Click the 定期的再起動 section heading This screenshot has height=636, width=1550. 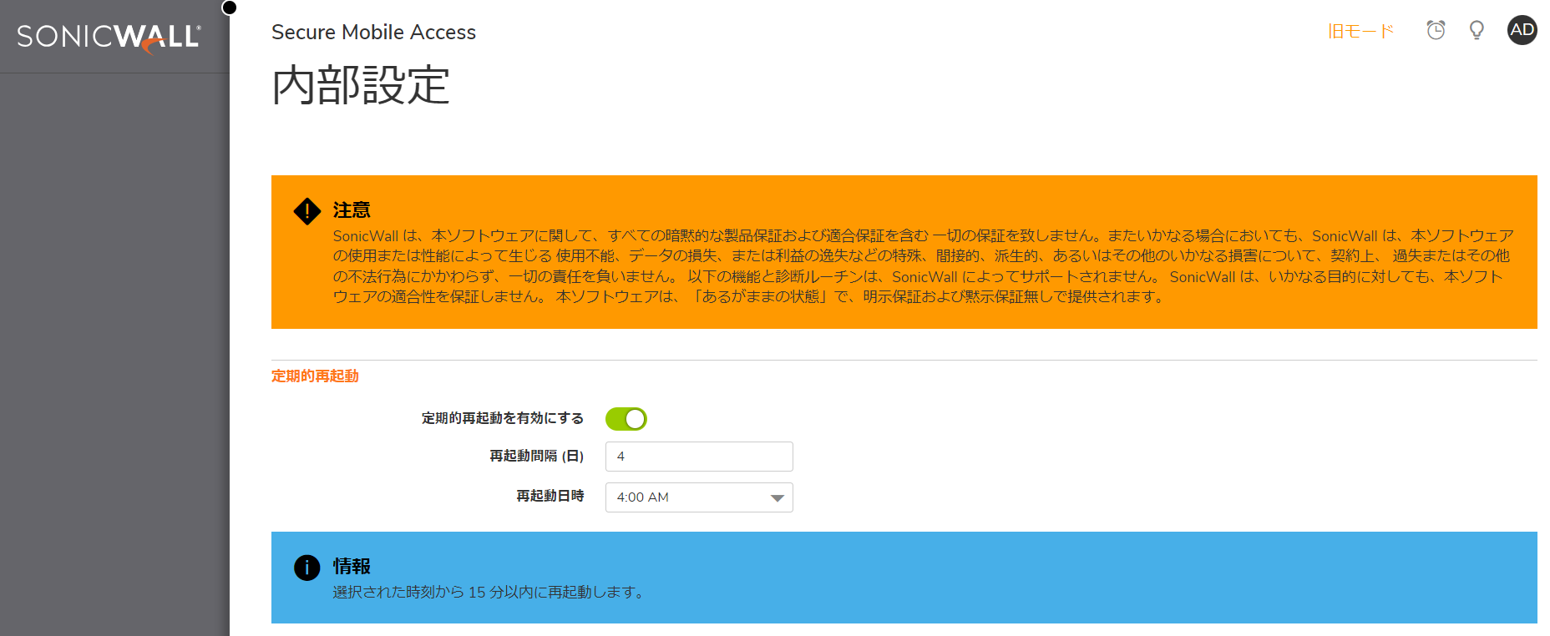pos(315,376)
